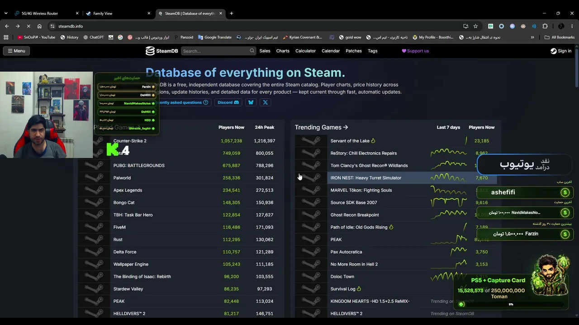The height and width of the screenshot is (325, 579).
Task: Open the History bookmark
Action: coord(69,37)
